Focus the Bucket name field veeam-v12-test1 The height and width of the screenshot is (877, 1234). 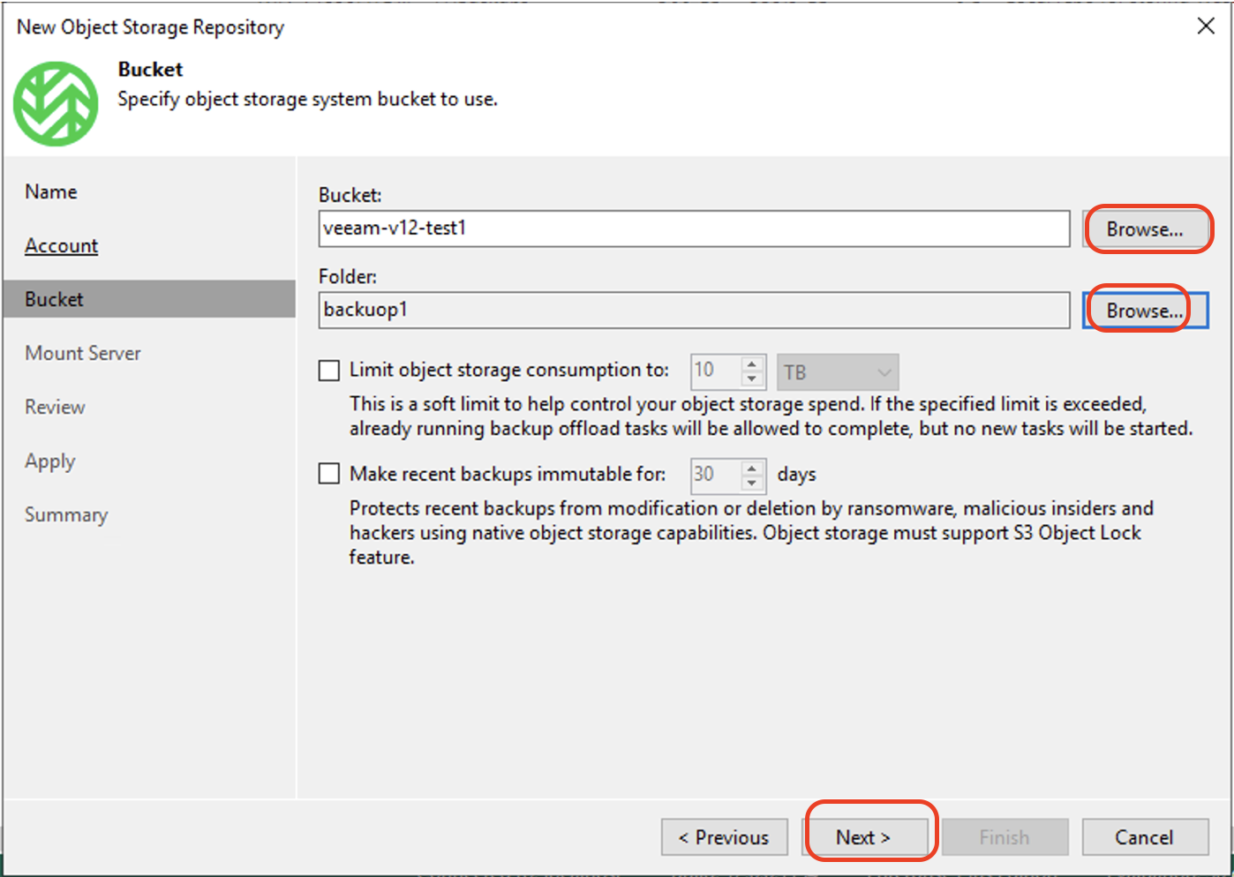(694, 229)
